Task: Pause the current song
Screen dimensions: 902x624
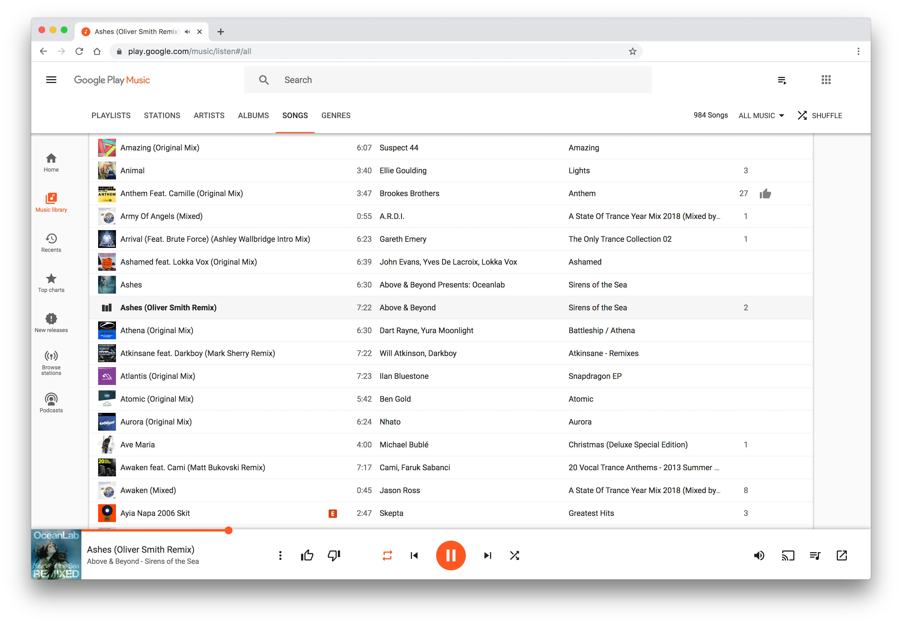Action: coord(451,555)
